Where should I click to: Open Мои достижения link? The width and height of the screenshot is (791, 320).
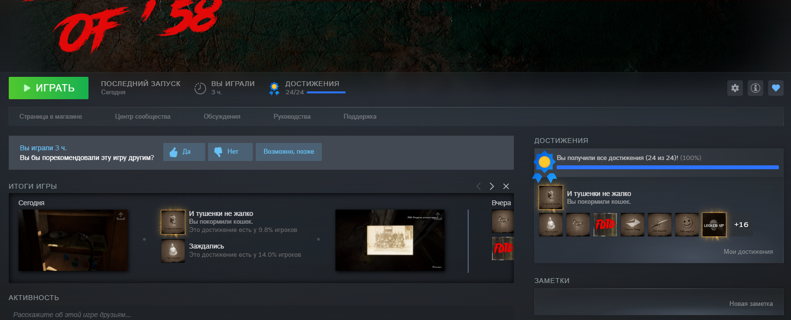[x=748, y=252]
